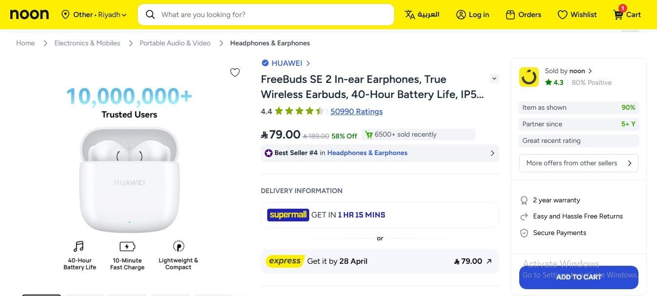Click the search magnifier icon

tap(150, 15)
